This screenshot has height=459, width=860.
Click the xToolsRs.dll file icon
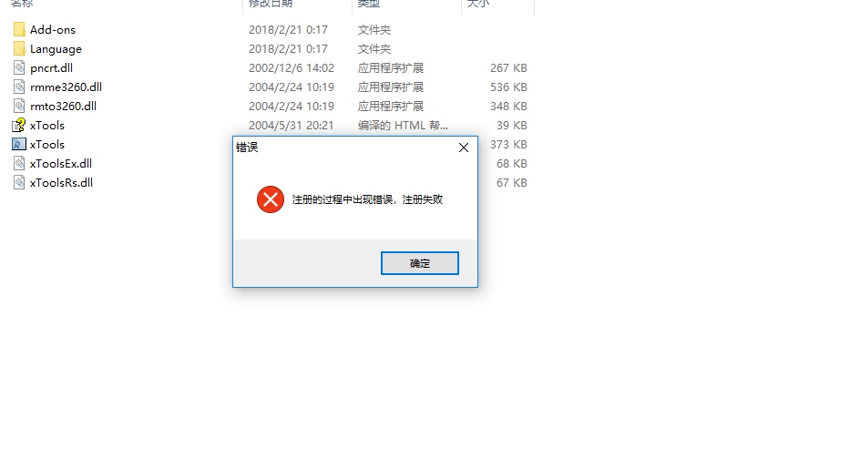tap(19, 183)
